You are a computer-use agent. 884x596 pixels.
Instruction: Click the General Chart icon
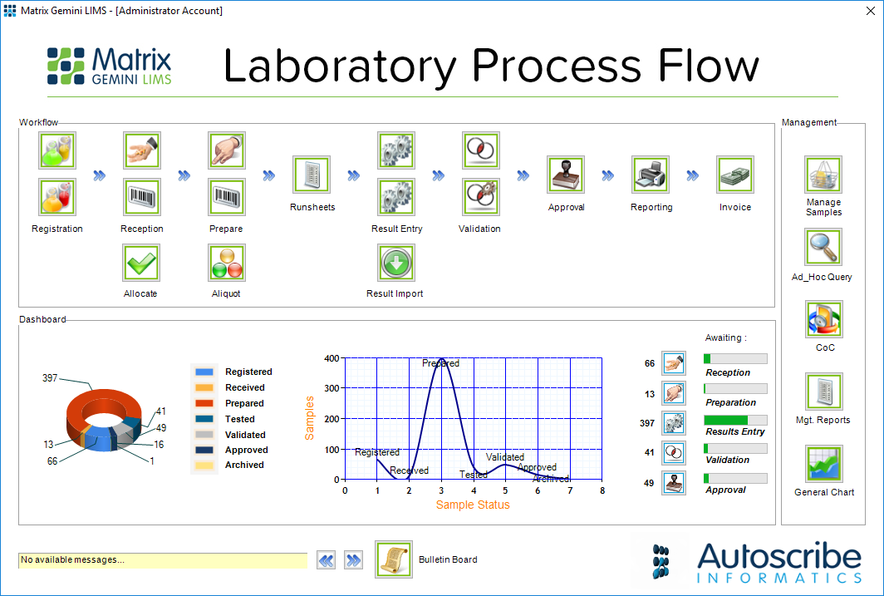(x=823, y=463)
